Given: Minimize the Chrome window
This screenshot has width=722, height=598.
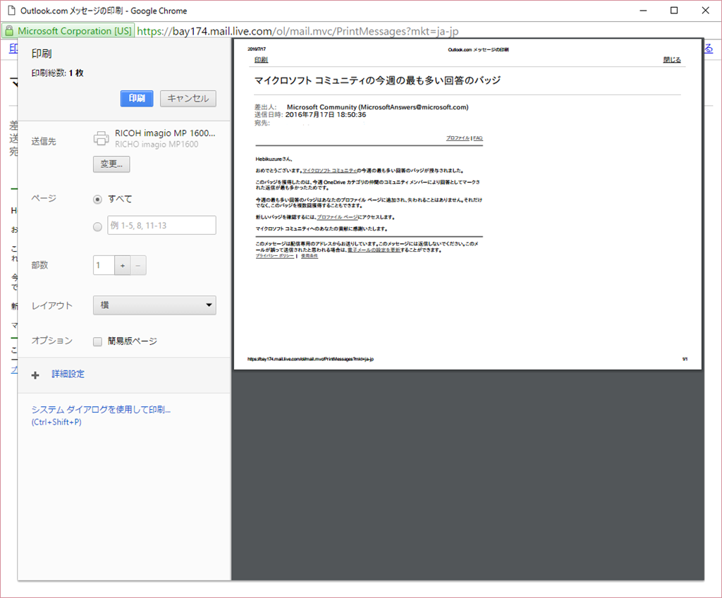Looking at the screenshot, I should [643, 11].
